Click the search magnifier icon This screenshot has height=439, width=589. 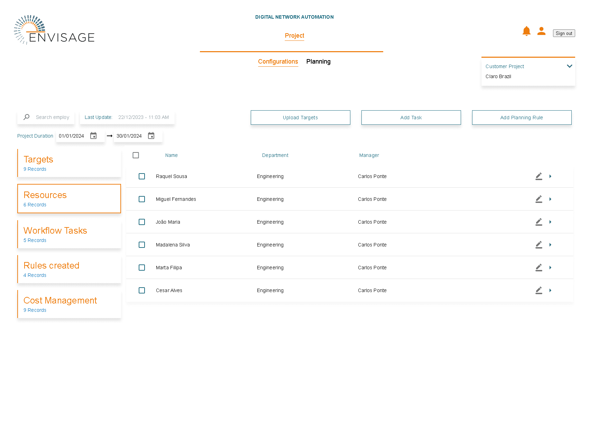27,117
